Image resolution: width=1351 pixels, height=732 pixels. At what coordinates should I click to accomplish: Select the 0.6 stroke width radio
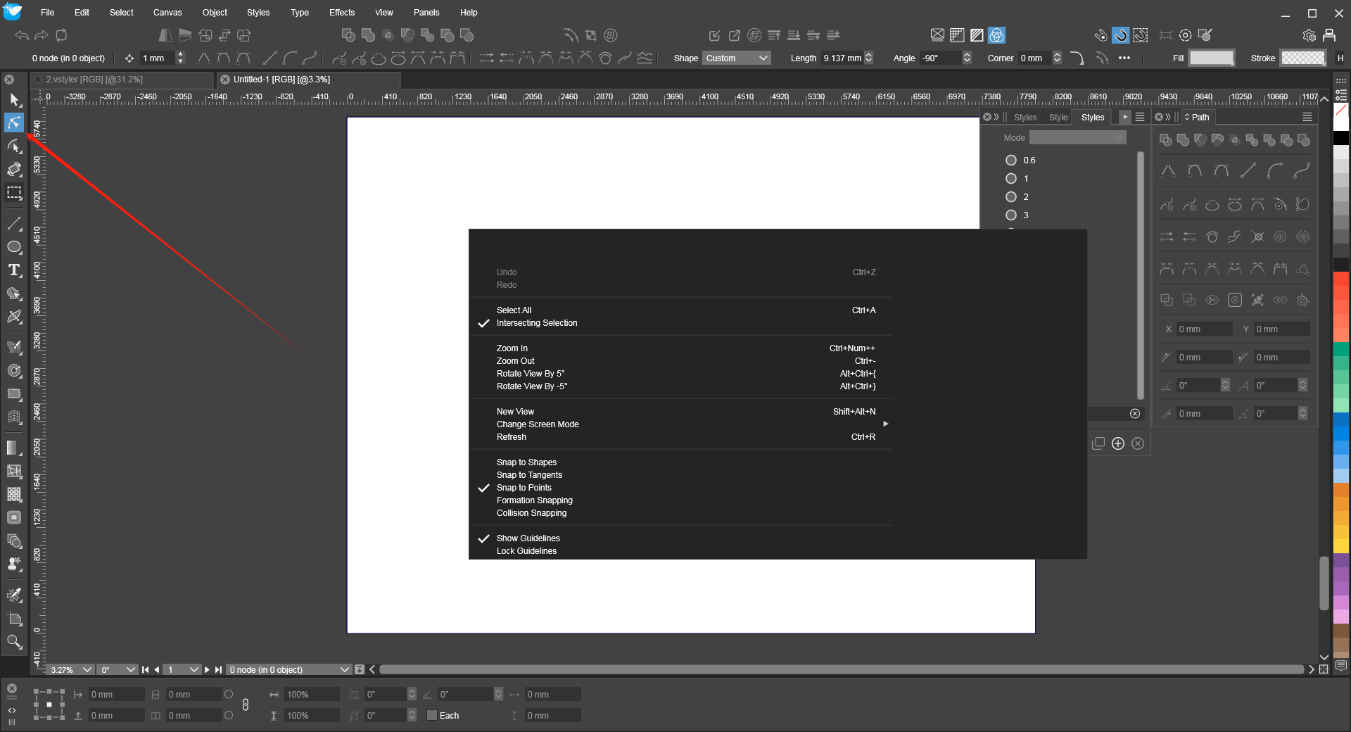[1011, 160]
